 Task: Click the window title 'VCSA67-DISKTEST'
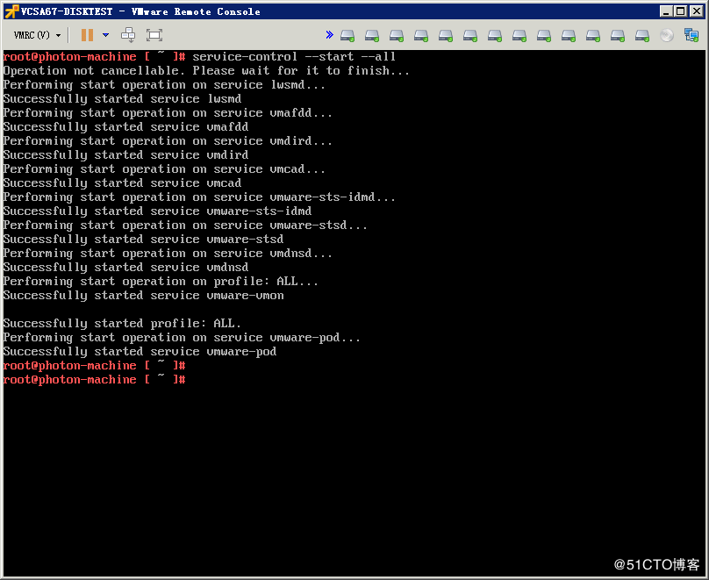click(67, 11)
